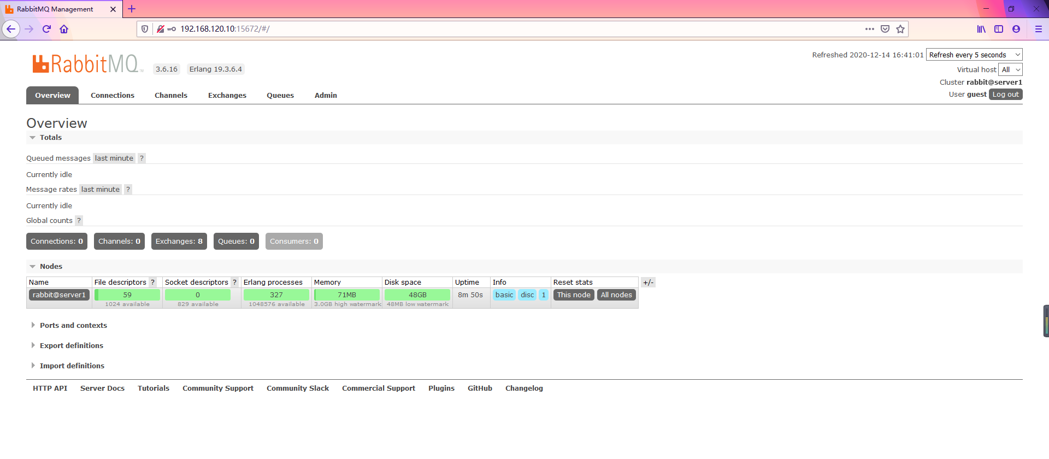Select the Overview tab
Image resolution: width=1049 pixels, height=459 pixels.
(x=52, y=95)
